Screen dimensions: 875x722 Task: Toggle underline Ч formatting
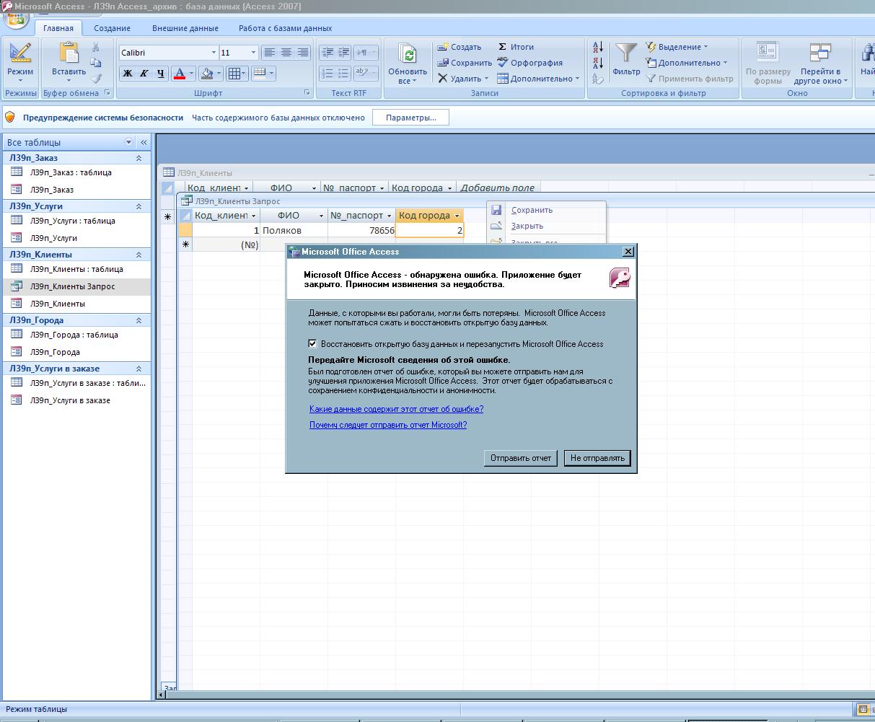pos(160,73)
